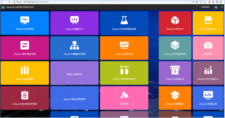Launch the security camera 监控系统 tile
The image size is (225, 118).
tap(124, 98)
